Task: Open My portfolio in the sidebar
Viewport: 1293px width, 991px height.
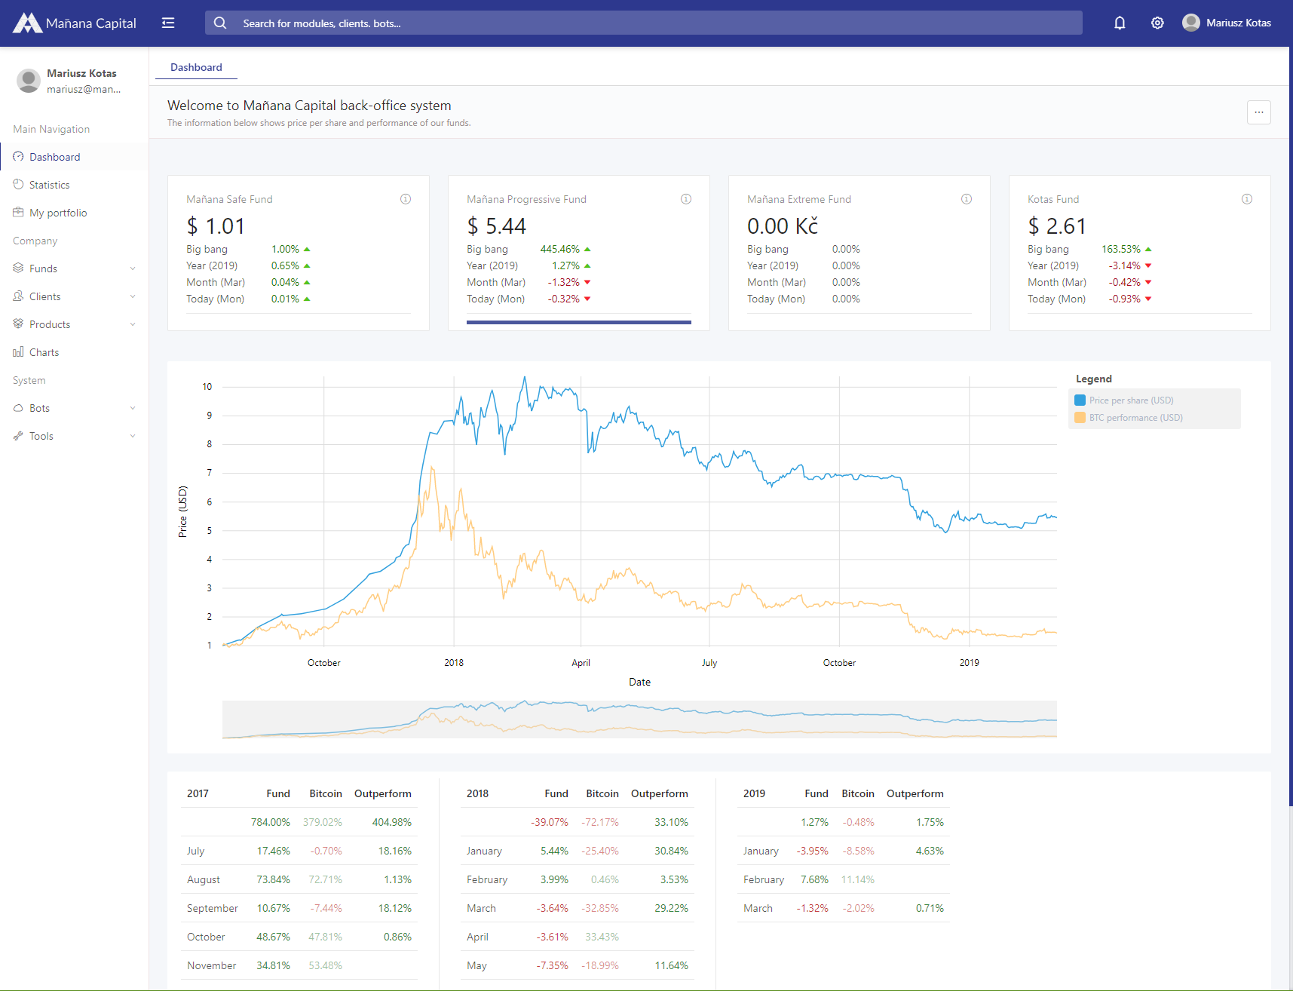Action: 58,213
